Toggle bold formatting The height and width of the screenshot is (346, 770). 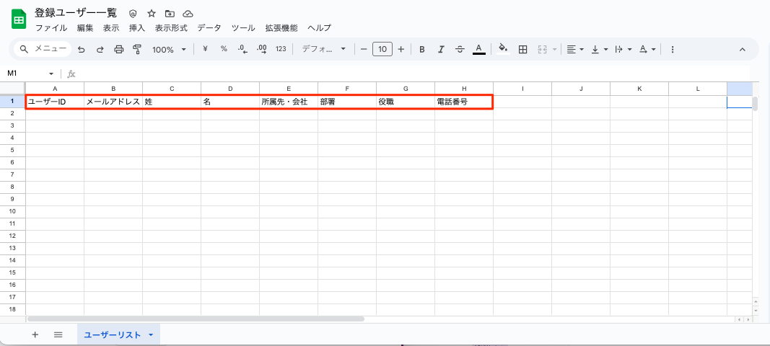[422, 49]
